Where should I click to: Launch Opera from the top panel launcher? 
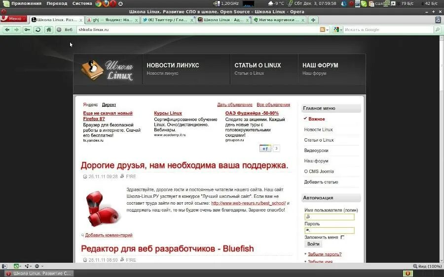112,3
